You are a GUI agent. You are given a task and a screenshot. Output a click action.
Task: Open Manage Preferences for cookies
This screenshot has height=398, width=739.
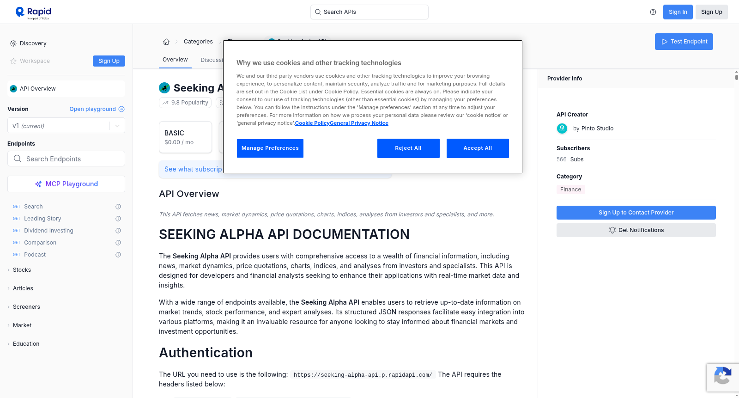[x=270, y=148]
